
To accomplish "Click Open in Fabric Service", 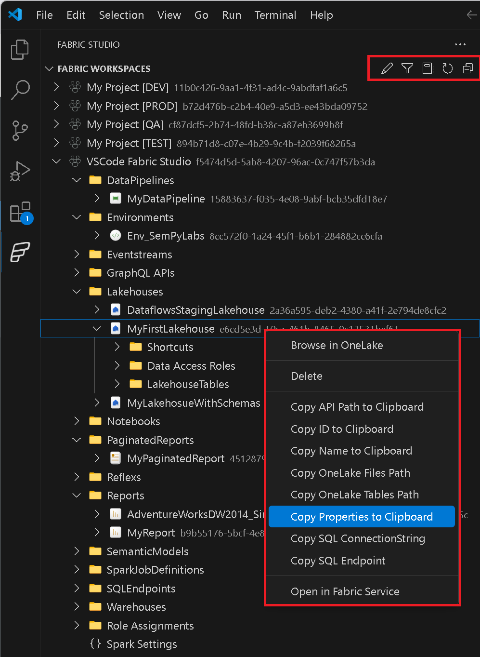I will pyautogui.click(x=345, y=591).
